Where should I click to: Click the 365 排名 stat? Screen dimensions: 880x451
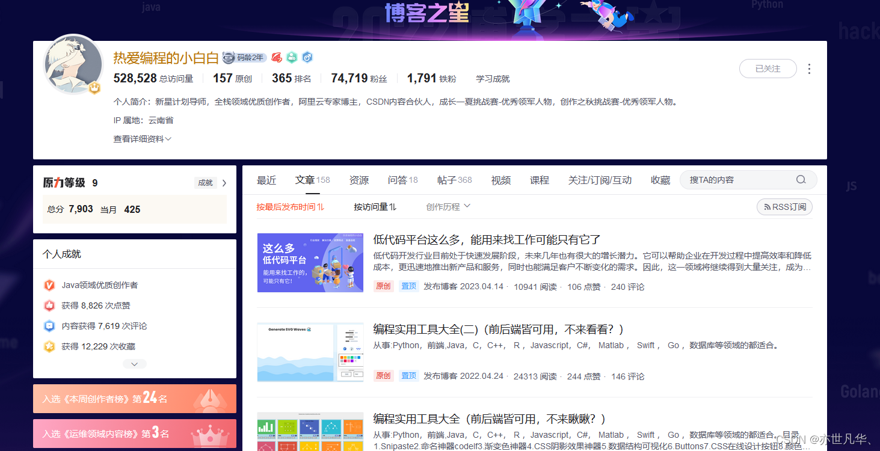[292, 78]
